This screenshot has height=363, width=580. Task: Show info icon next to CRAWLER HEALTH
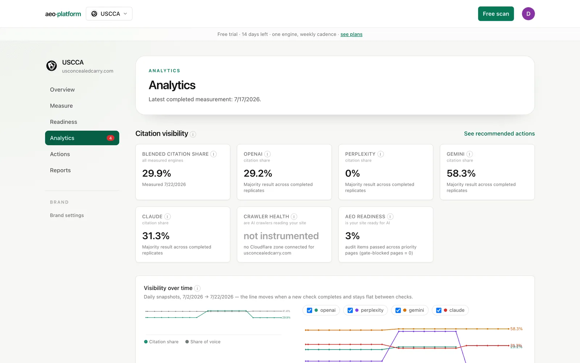[294, 217]
